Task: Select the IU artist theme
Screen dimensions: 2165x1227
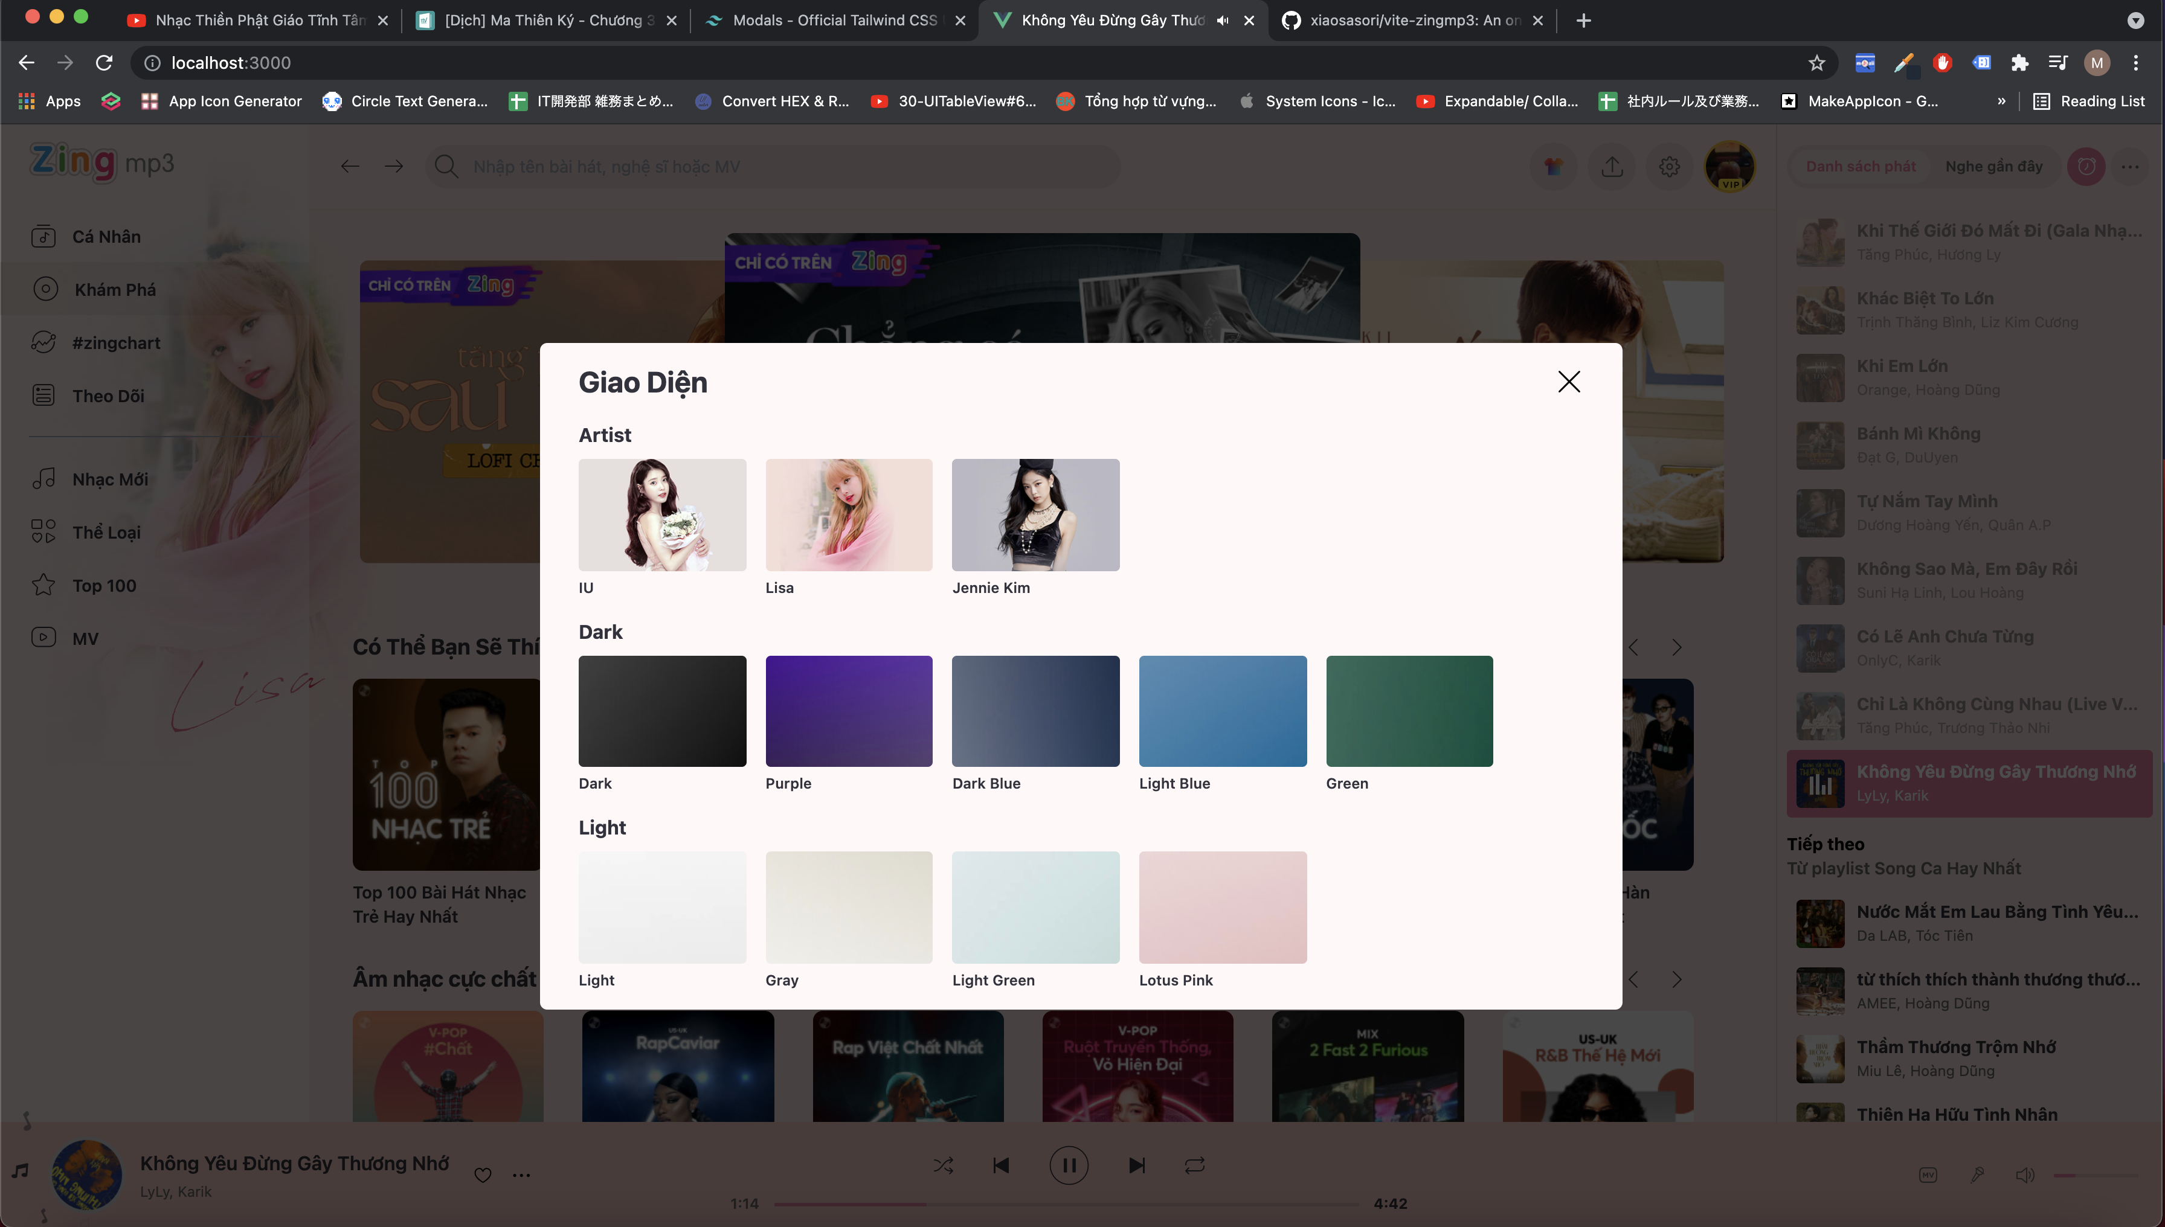Action: pyautogui.click(x=662, y=514)
